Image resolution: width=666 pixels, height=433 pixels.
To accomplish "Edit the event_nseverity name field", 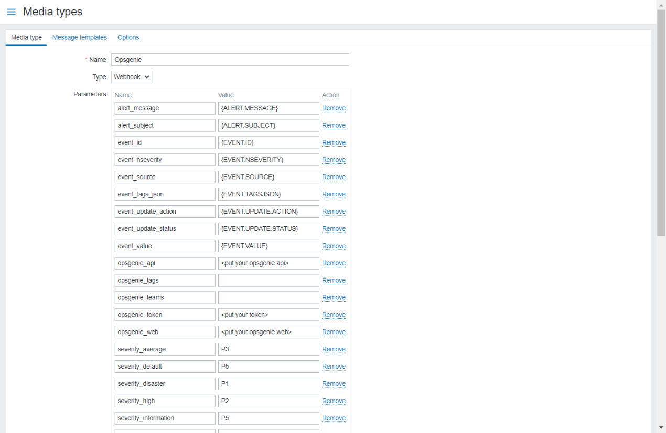I will click(x=165, y=160).
